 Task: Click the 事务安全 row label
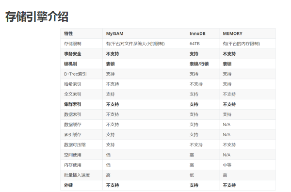(73, 54)
